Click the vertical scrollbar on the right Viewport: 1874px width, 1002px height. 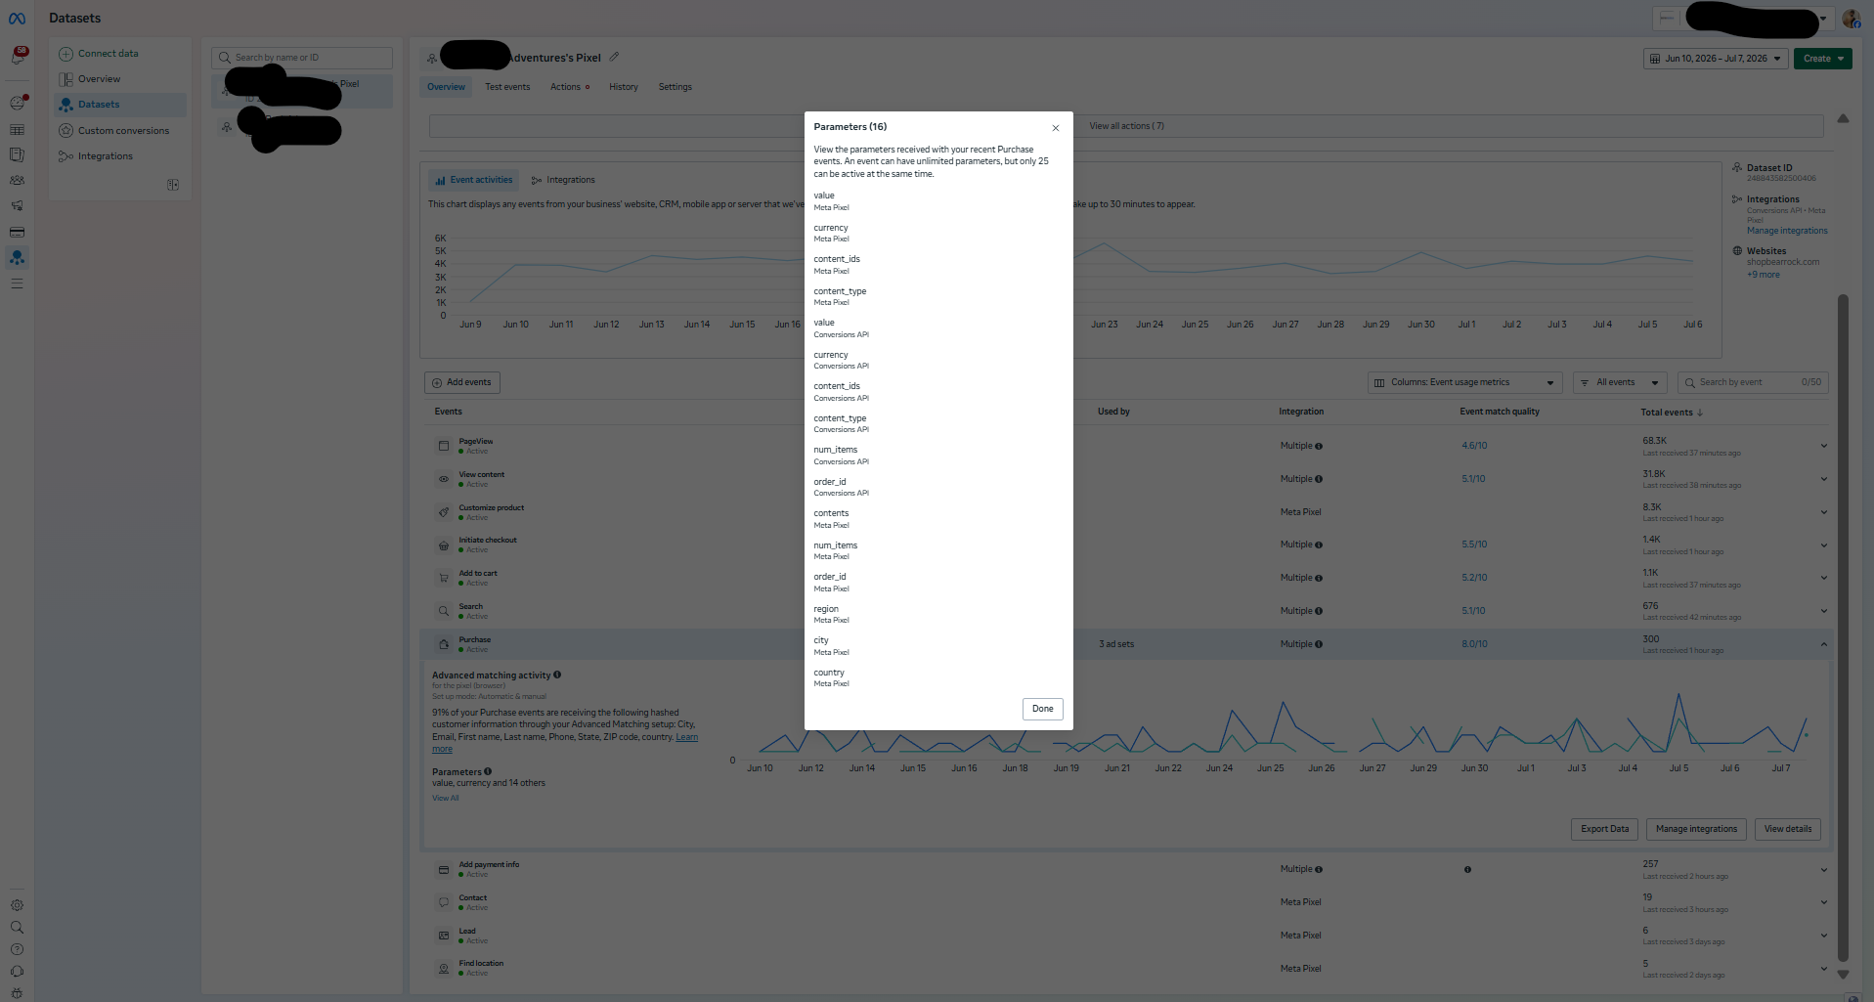click(1843, 626)
